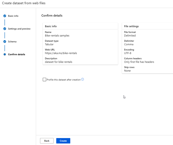173x145 pixels.
Task: Click the 'Only first file has headers' value
Action: tap(139, 62)
